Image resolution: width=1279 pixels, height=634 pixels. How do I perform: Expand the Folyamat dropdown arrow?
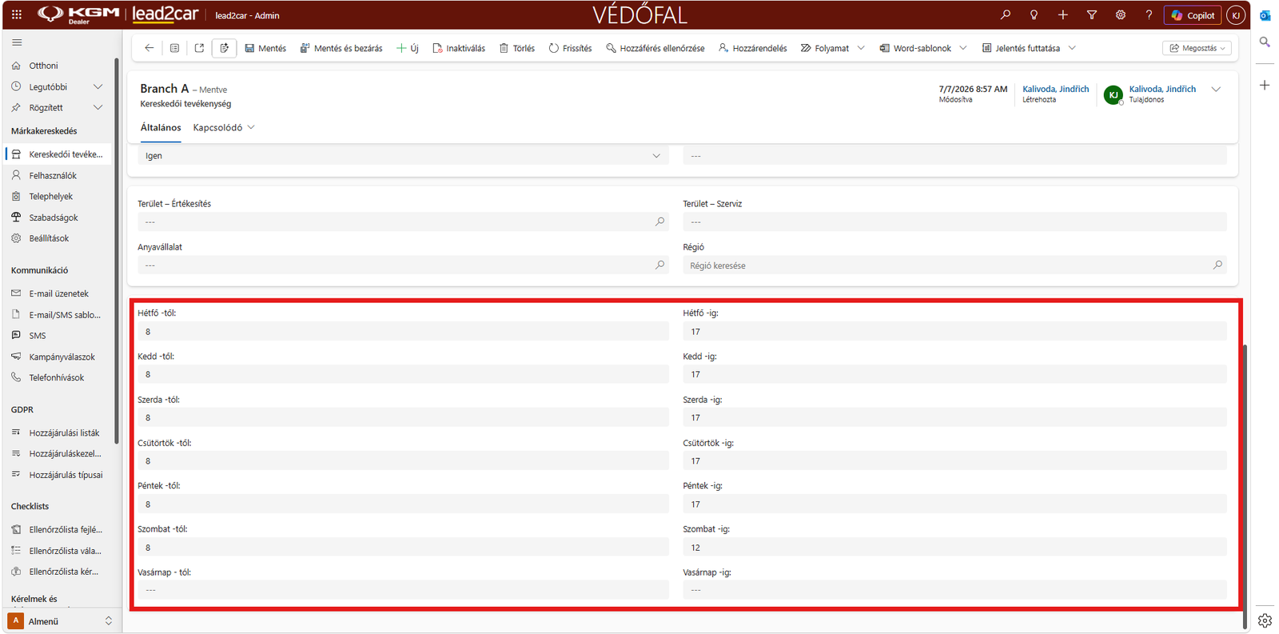861,48
